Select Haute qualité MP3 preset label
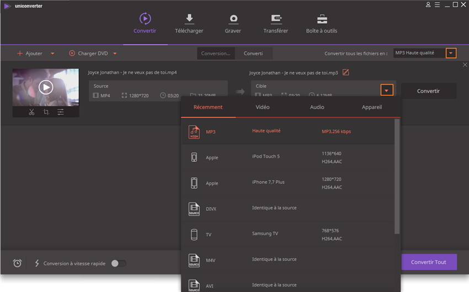The image size is (469, 292). 266,131
